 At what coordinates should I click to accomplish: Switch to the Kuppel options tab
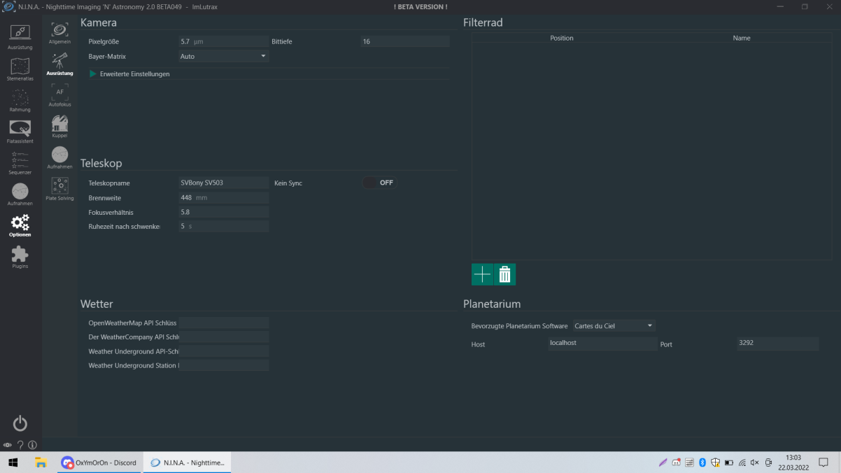(60, 127)
